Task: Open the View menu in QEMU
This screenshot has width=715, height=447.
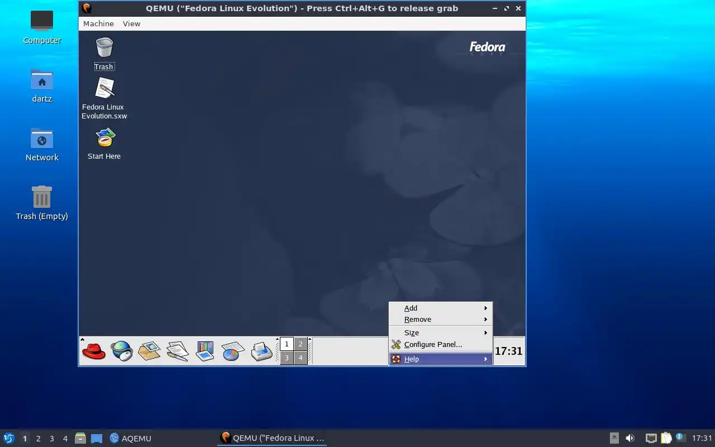Action: (x=131, y=23)
